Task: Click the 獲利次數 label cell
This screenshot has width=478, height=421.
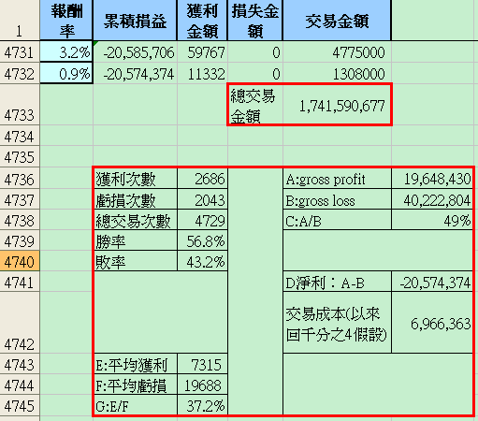Action: click(x=136, y=179)
